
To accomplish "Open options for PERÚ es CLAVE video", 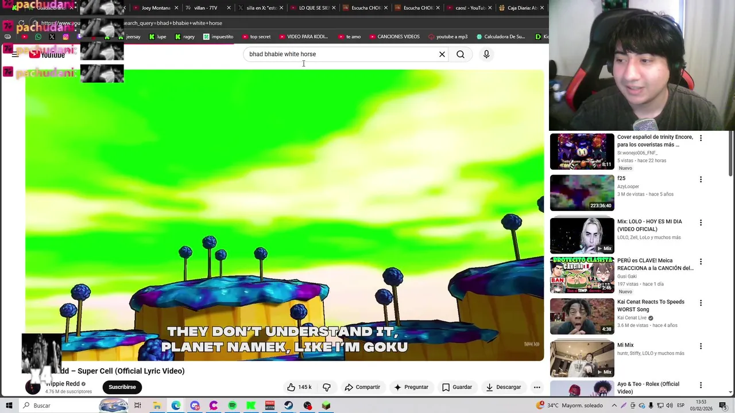I will (701, 262).
